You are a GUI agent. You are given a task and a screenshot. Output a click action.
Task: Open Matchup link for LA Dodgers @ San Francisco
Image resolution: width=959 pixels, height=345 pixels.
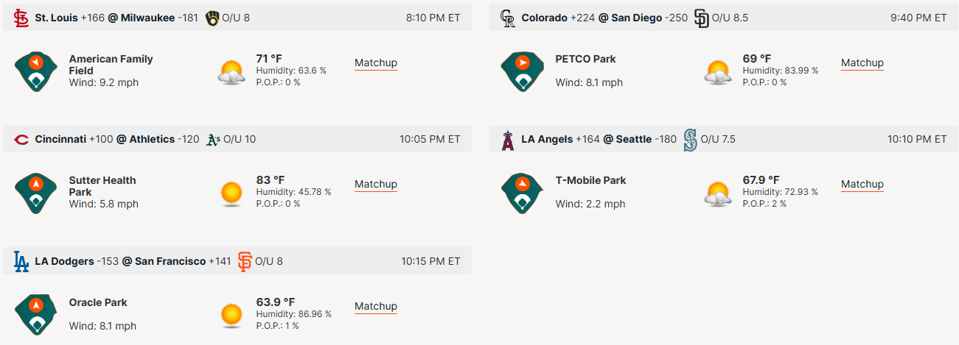click(x=376, y=307)
